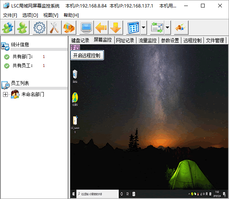Click the 共有部门 label text
Screen dimensions: 229x199
click(x=22, y=56)
